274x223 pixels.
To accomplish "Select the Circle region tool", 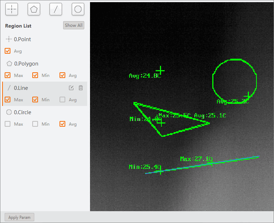I will 78,9.
